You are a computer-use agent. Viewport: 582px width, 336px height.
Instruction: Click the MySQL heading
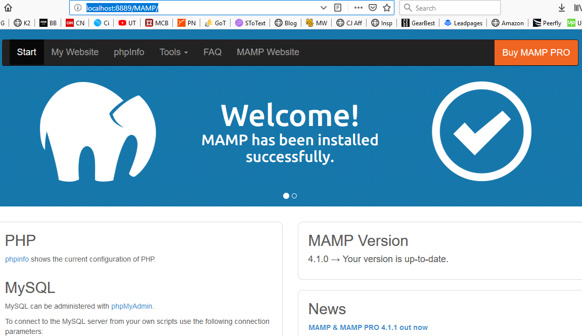pos(30,288)
